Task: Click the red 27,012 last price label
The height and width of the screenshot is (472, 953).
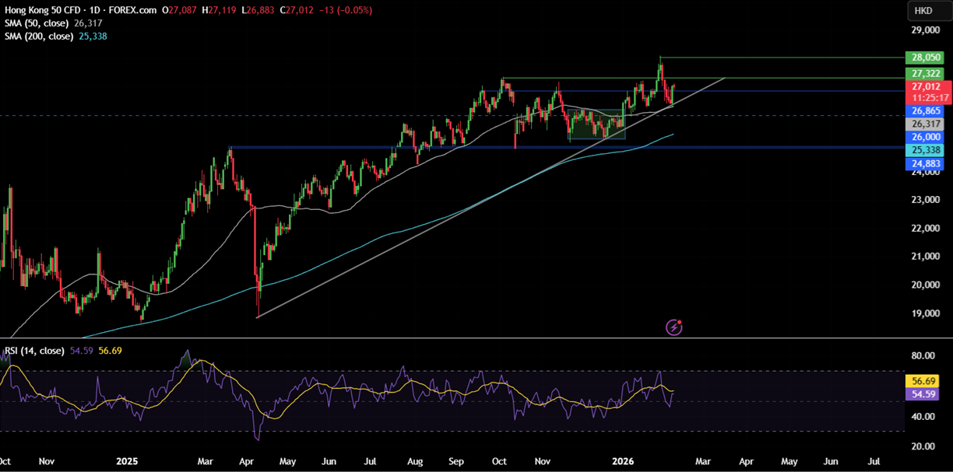Action: 925,86
